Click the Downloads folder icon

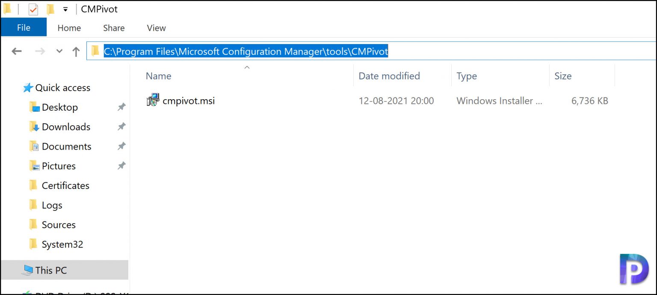pos(34,127)
